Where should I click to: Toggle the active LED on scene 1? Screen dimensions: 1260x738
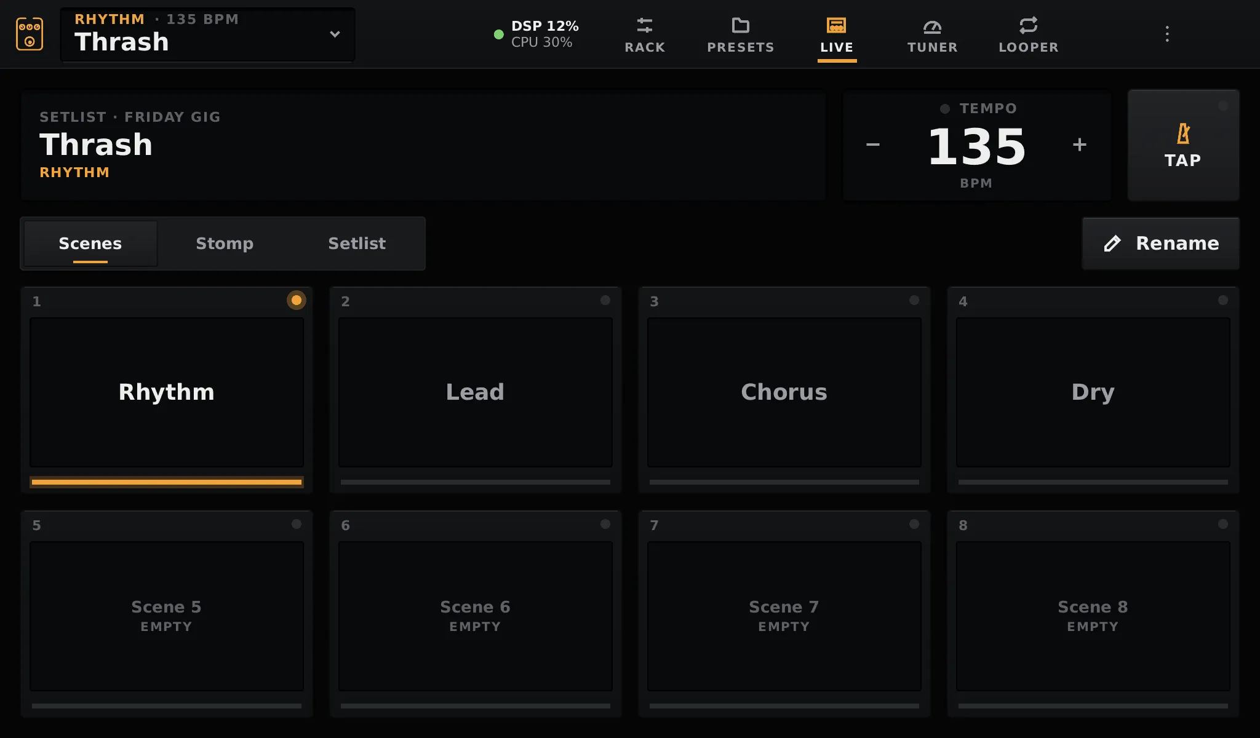click(x=297, y=300)
